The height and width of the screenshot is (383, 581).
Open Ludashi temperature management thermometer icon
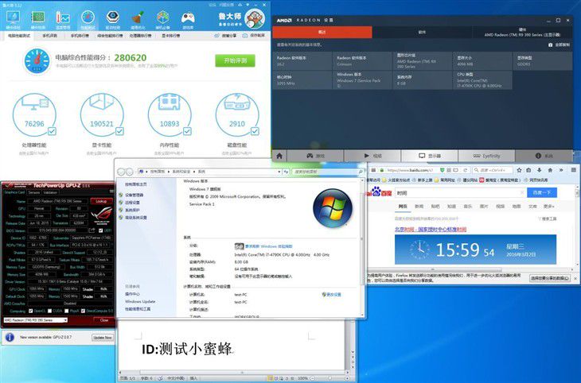tap(63, 17)
